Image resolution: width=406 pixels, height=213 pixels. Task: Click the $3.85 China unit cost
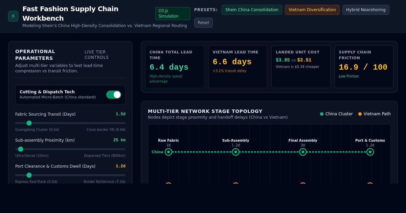tap(283, 60)
